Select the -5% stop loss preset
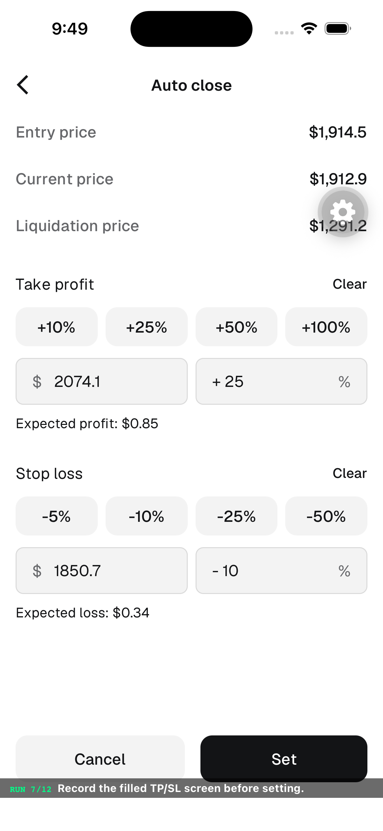The image size is (383, 831). pos(57,516)
